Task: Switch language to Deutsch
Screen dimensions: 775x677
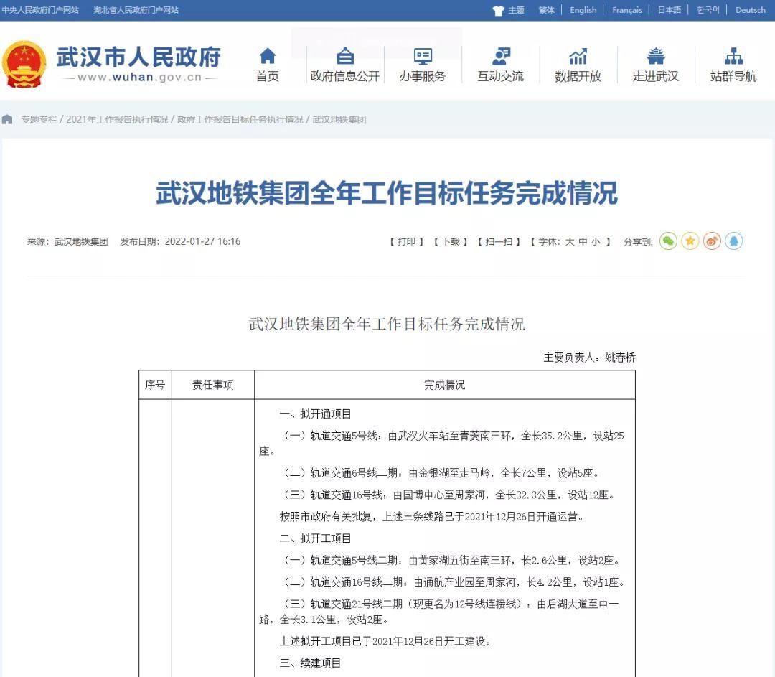Action: click(751, 10)
